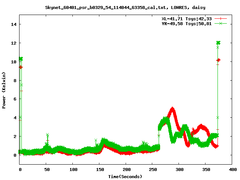240x180 pixels.
Task: Click the green spike marker near 50 seconds
Action: [48, 135]
